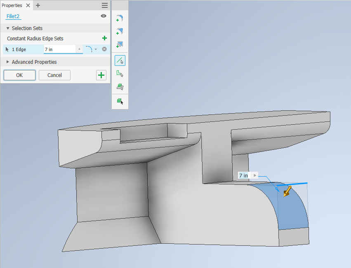Image resolution: width=351 pixels, height=268 pixels.
Task: Click the Fillet2 feature name link
Action: point(13,16)
